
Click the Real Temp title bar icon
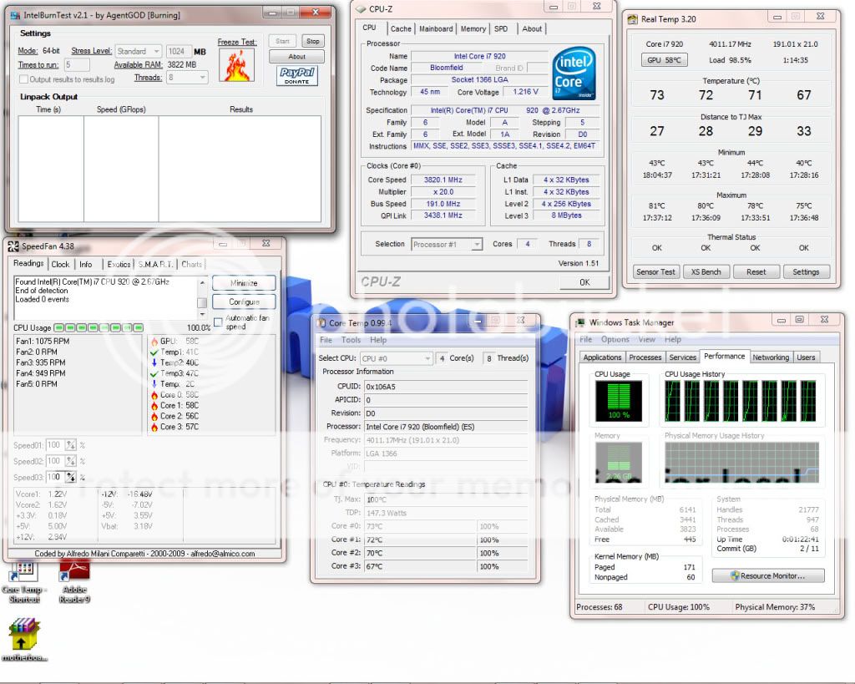coord(633,19)
